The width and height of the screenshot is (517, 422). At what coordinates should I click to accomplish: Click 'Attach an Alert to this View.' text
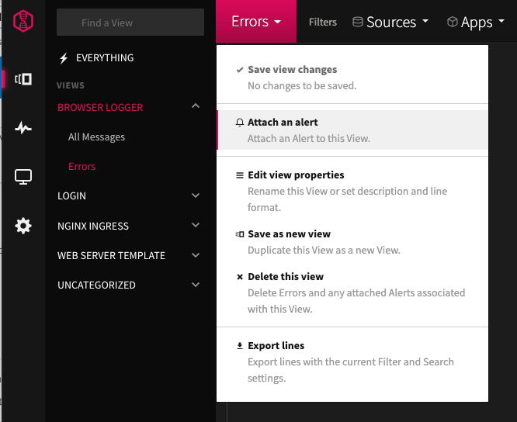coord(309,139)
